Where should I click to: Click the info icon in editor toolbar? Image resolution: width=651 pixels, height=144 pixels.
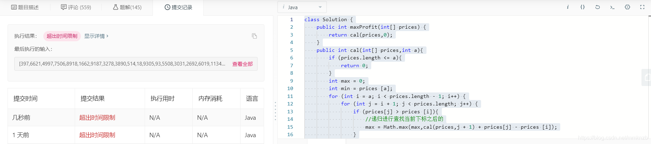568,7
